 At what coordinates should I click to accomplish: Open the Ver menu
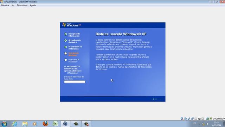[13, 5]
